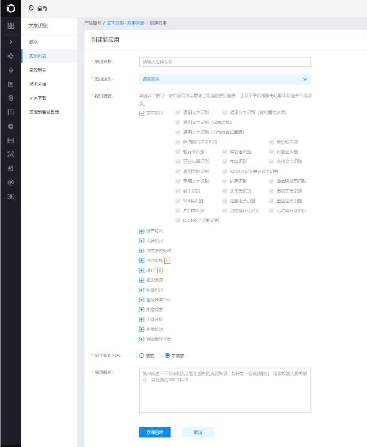Image resolution: width=367 pixels, height=447 pixels.
Task: Open the 全局 region dropdown
Action: point(47,9)
